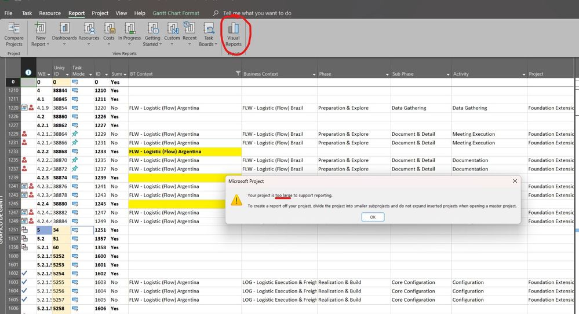Image resolution: width=579 pixels, height=314 pixels.
Task: Click the Summary cell of row 1600
Action: point(119,256)
